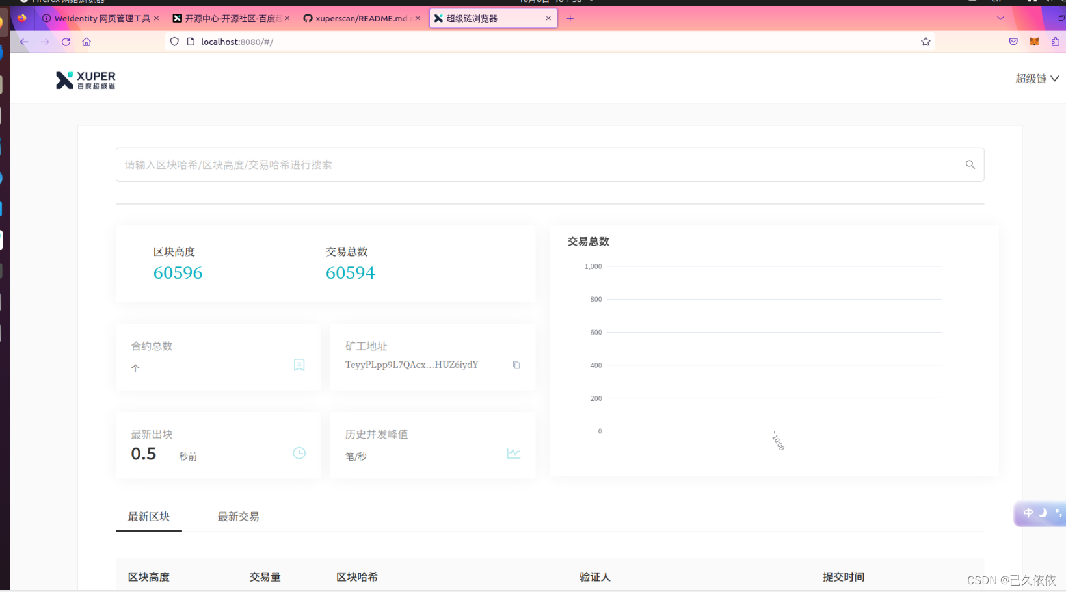Go forward in browser history
Screen dimensions: 1066x592
pyautogui.click(x=45, y=42)
